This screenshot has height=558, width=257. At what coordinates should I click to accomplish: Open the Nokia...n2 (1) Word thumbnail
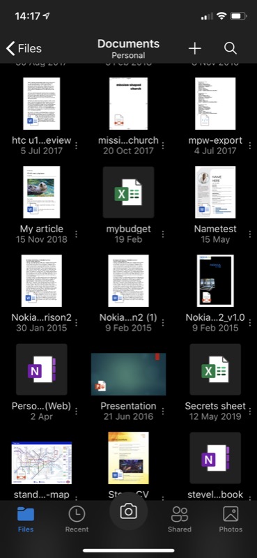tap(128, 281)
